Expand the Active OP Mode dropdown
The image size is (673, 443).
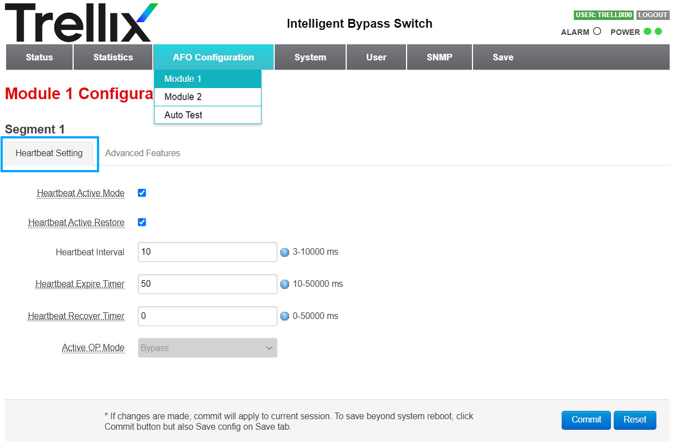tap(207, 348)
